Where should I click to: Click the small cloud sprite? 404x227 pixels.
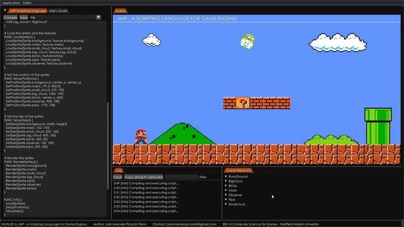151,40
